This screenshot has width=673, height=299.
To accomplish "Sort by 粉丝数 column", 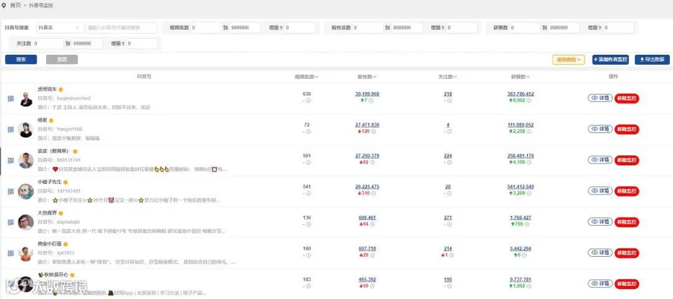I will pos(367,77).
